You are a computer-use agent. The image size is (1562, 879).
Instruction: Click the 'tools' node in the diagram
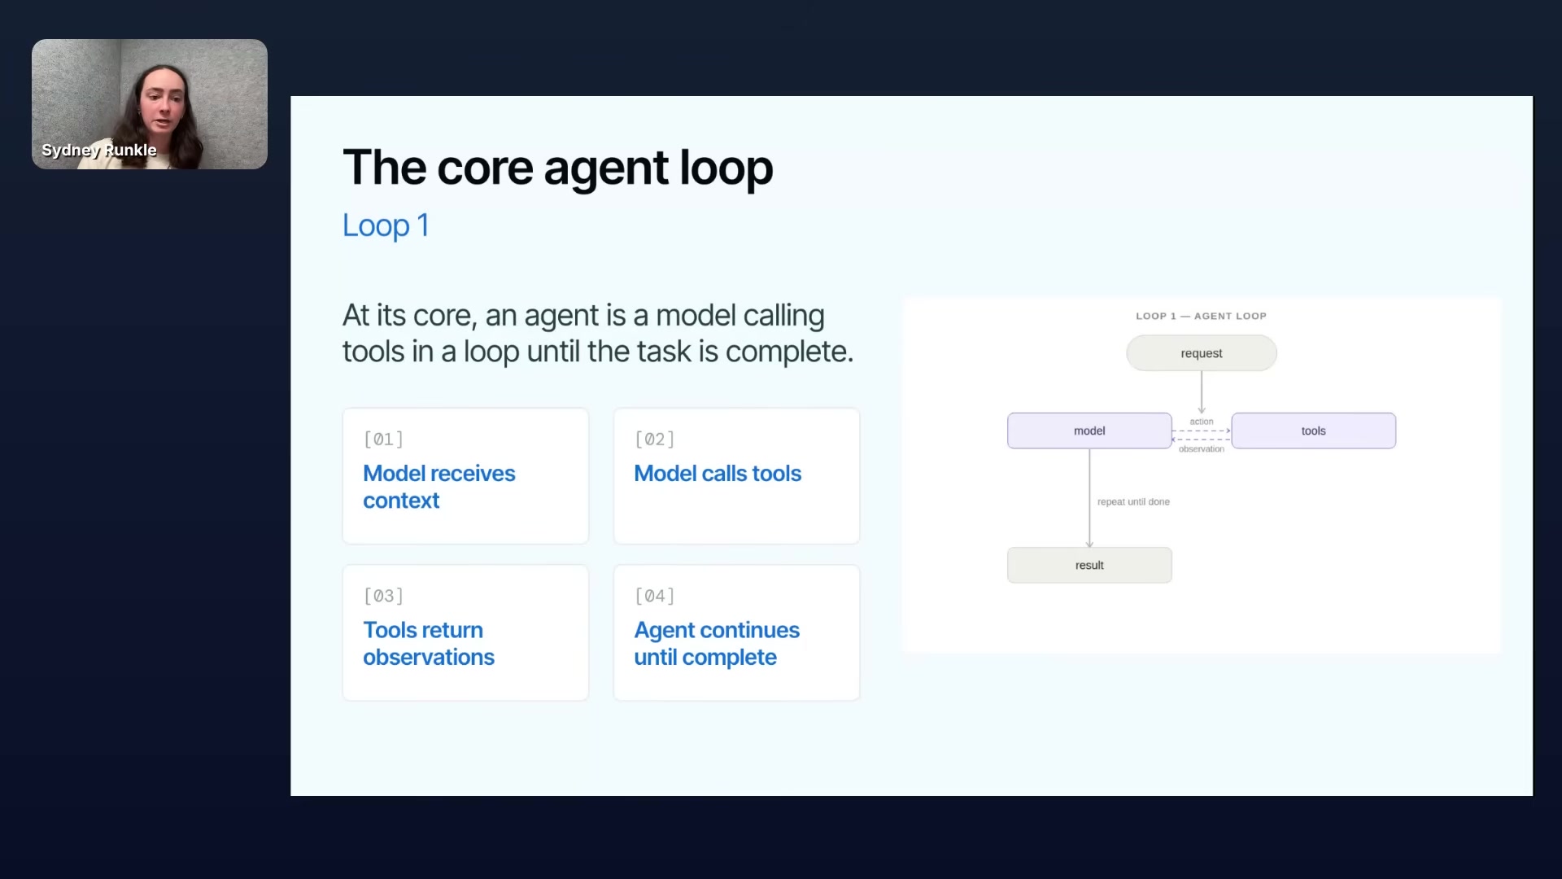(x=1313, y=431)
